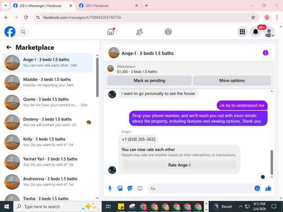Open the emoji picker

(x=257, y=188)
